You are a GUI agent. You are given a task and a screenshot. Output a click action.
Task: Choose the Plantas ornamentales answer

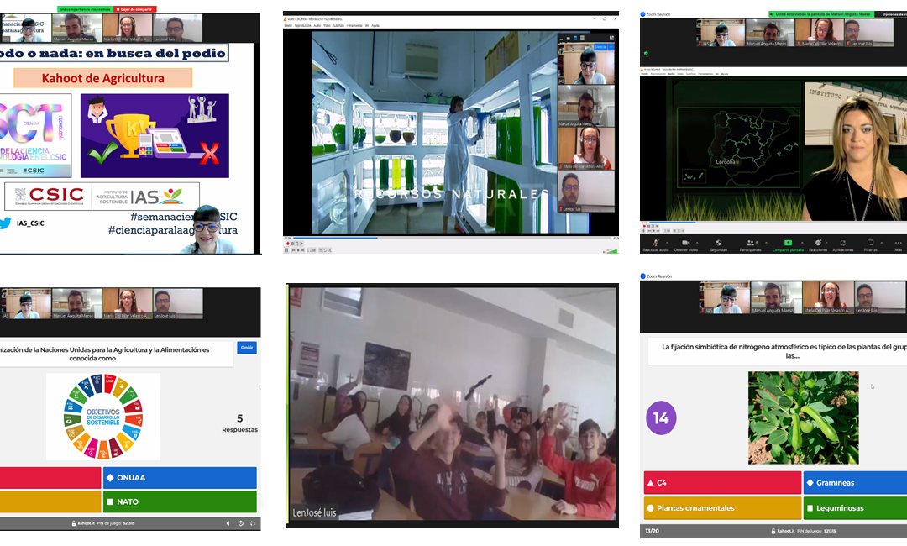(x=722, y=508)
